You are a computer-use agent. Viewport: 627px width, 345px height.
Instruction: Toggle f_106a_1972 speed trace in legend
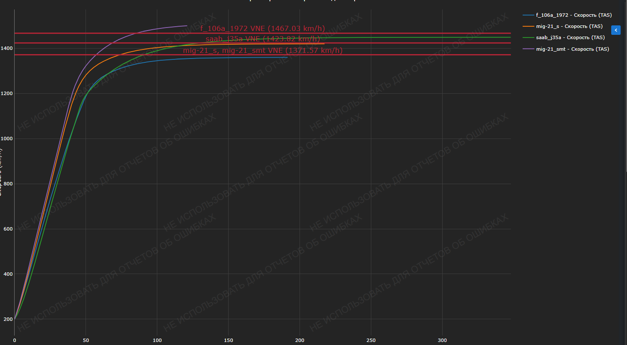pos(567,15)
